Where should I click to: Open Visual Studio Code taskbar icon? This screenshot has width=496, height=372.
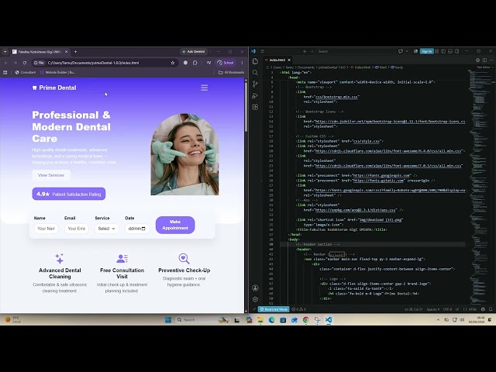(x=329, y=320)
